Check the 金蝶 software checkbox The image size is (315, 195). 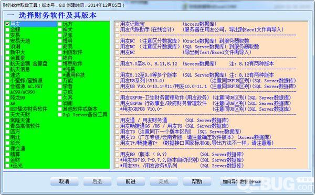tap(7, 30)
